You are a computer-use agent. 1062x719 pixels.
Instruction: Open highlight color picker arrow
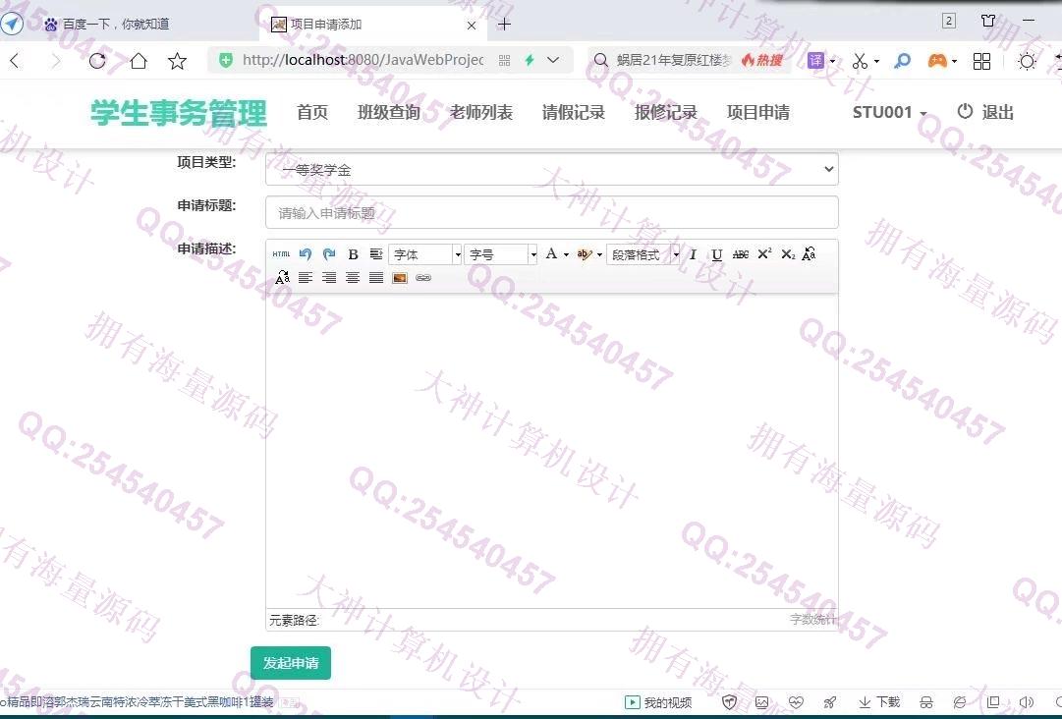[599, 255]
